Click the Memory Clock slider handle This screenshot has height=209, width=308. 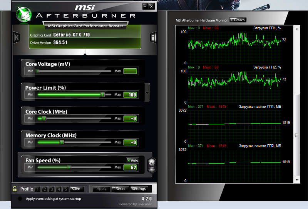pos(62,142)
